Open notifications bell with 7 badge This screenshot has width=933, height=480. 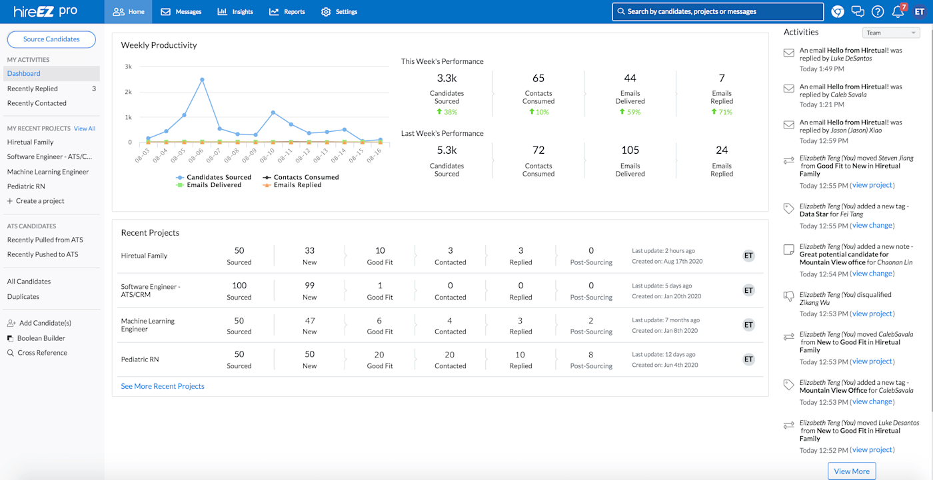tap(899, 11)
